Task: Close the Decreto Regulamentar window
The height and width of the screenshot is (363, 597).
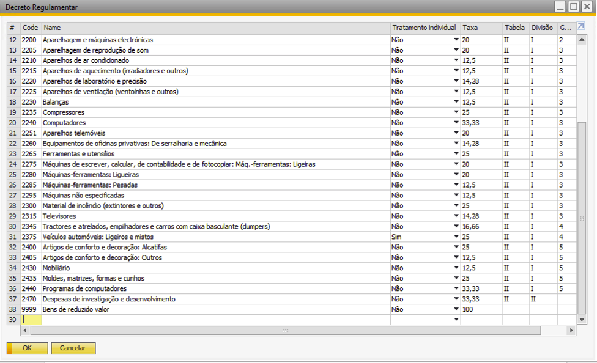Action: click(586, 7)
